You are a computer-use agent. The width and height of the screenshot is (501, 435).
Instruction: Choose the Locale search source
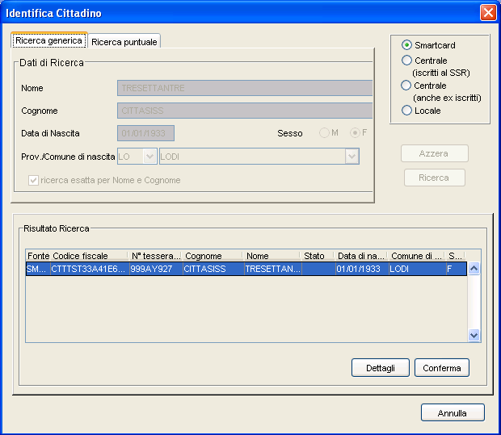pyautogui.click(x=406, y=111)
